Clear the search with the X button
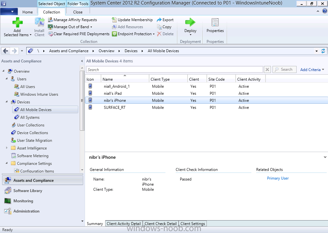 267,69
